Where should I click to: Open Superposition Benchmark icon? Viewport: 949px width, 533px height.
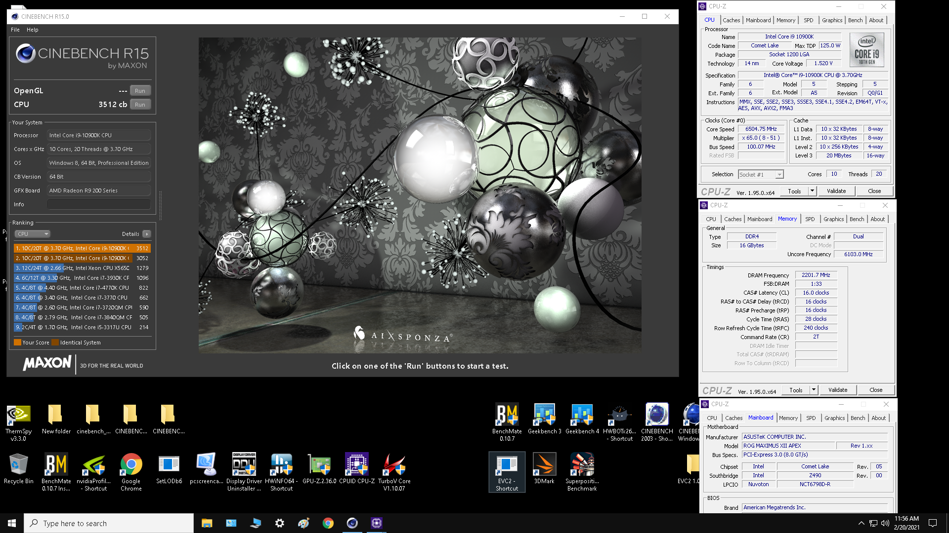tap(582, 472)
